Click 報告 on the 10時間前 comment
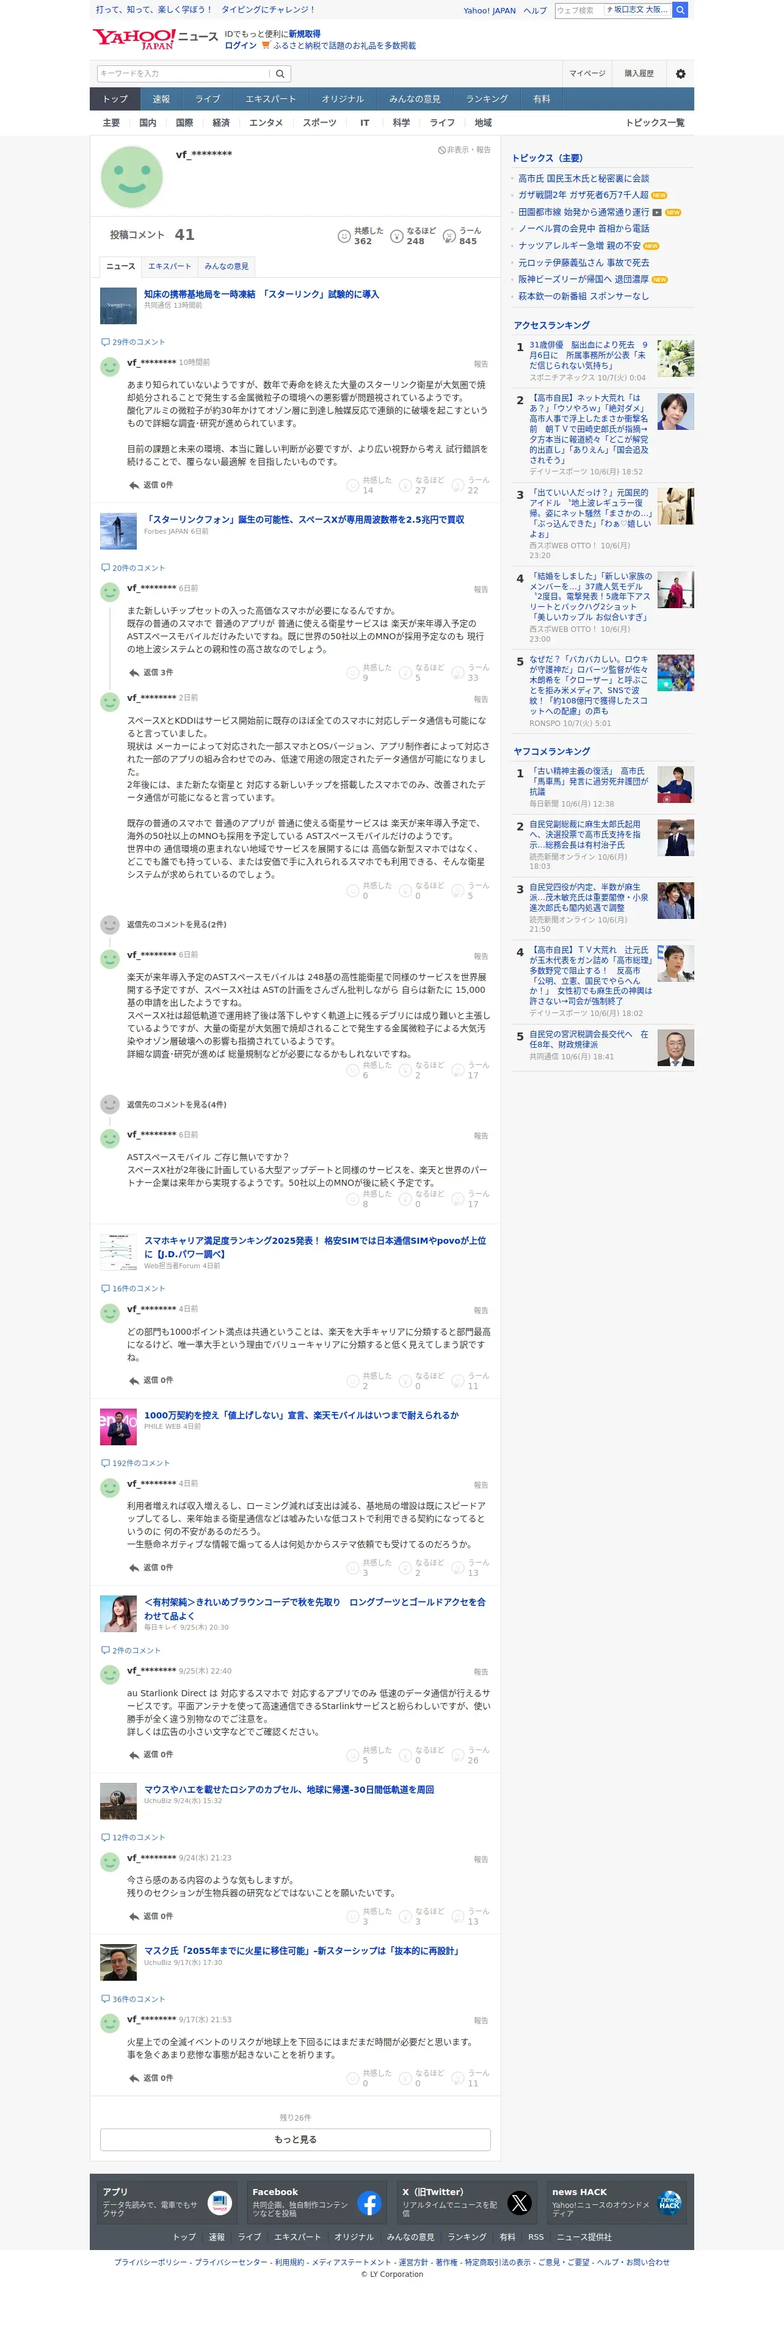 click(x=481, y=363)
